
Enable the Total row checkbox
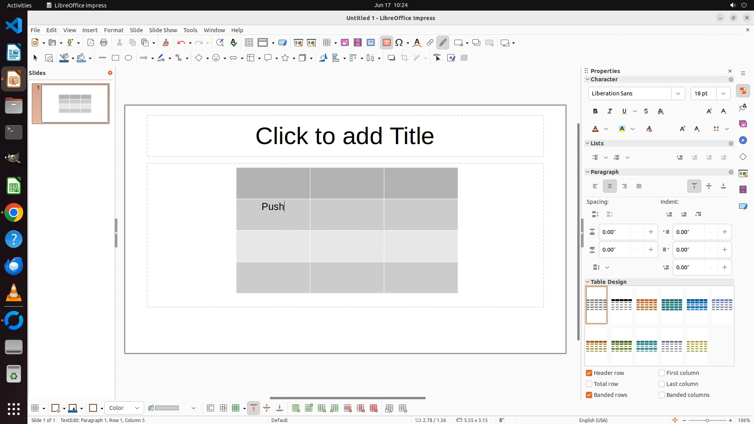pyautogui.click(x=589, y=384)
